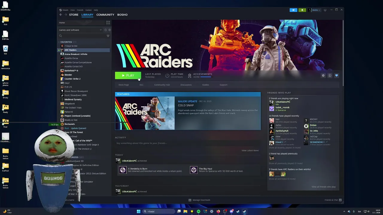
Task: Toggle the ready-to-play filter icon
Action: click(110, 30)
